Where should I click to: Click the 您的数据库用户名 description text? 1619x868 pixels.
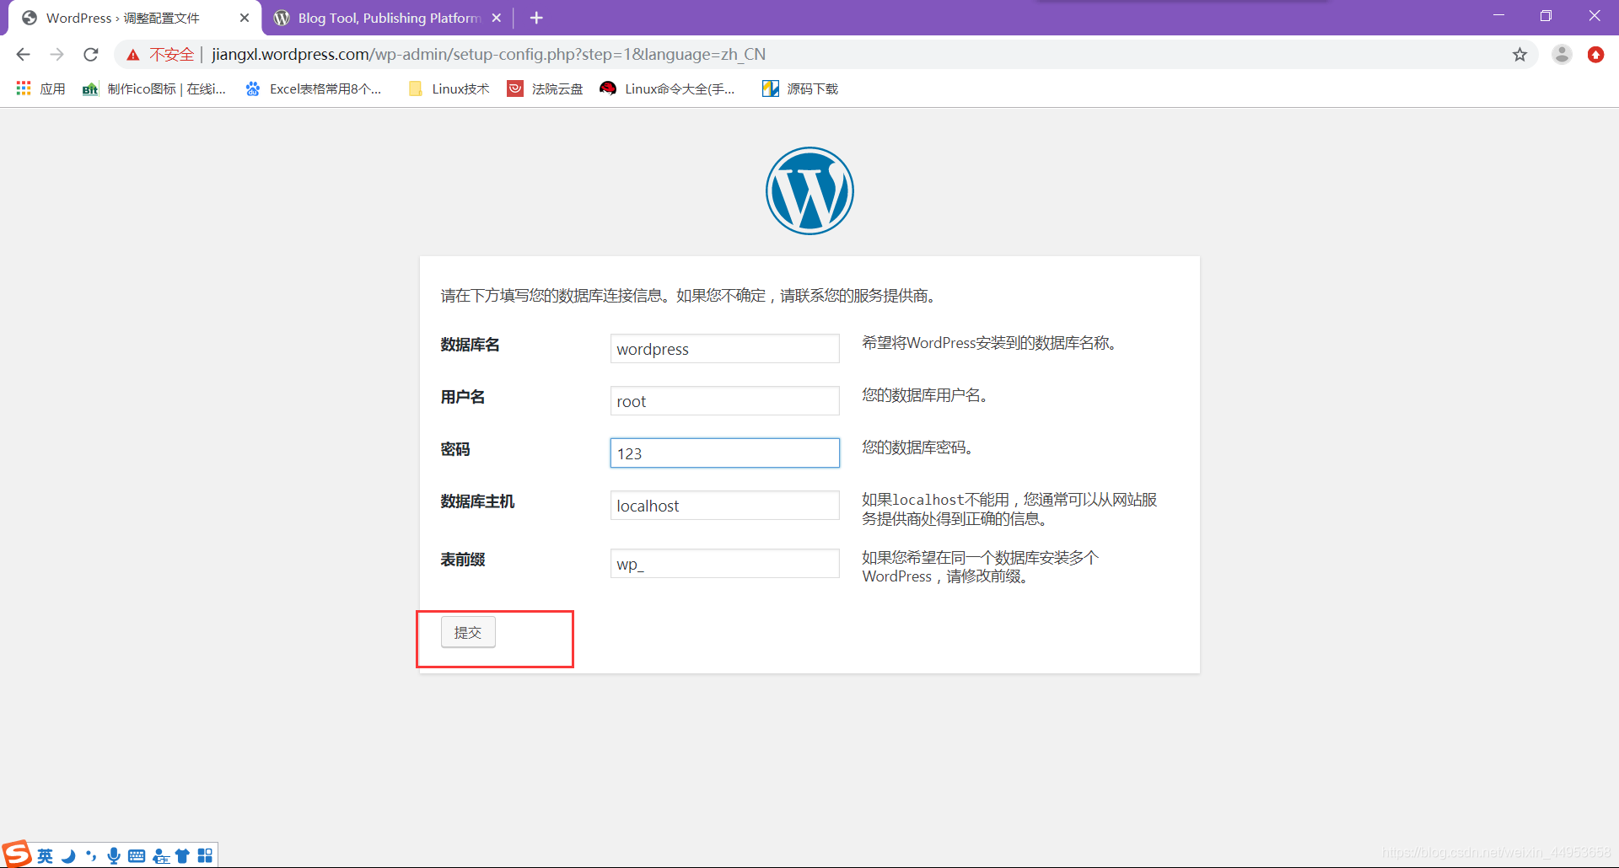[x=925, y=395]
